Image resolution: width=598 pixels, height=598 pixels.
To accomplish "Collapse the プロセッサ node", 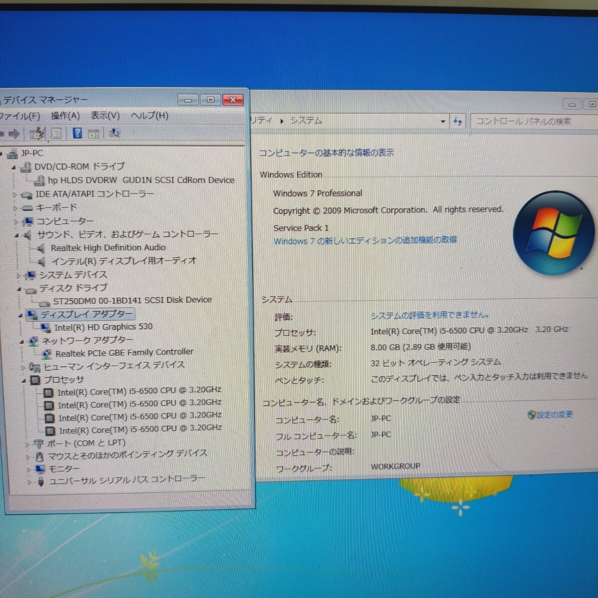I will pos(23,381).
